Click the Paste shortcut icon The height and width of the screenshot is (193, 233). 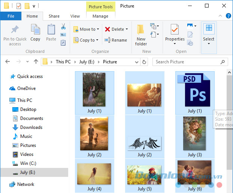point(63,43)
